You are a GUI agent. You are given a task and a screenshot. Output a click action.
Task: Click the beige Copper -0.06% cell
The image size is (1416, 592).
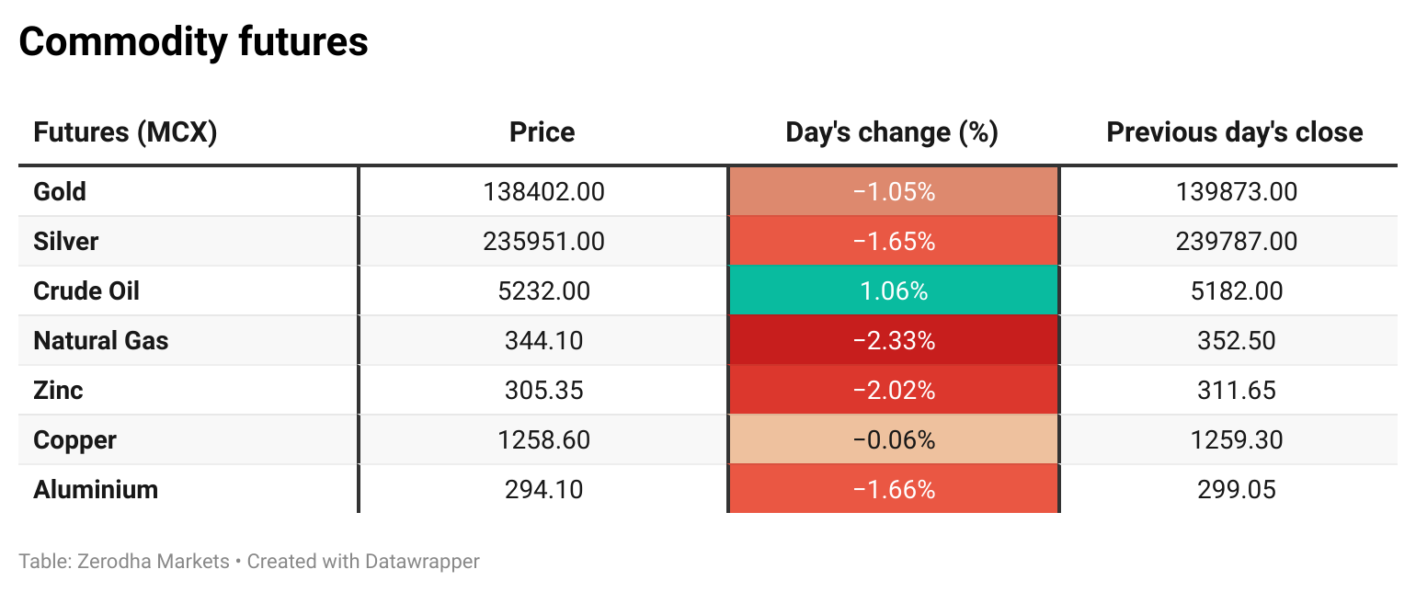coord(894,440)
